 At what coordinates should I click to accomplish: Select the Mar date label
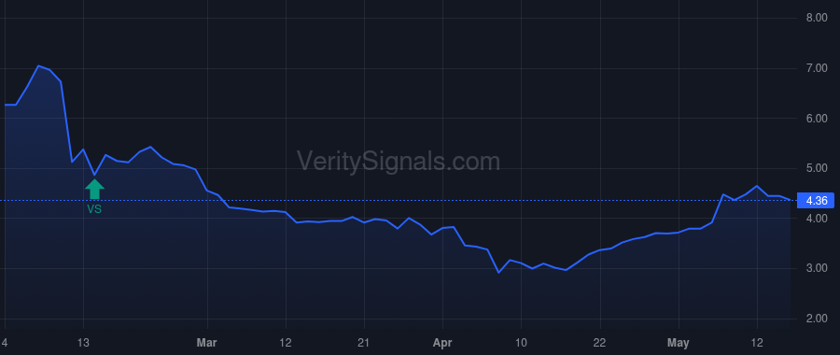(207, 342)
